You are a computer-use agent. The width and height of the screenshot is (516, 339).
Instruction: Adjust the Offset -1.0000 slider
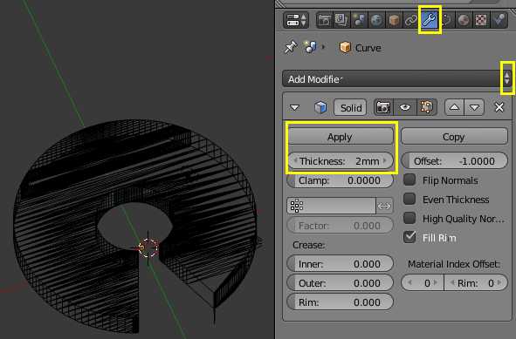coord(454,161)
